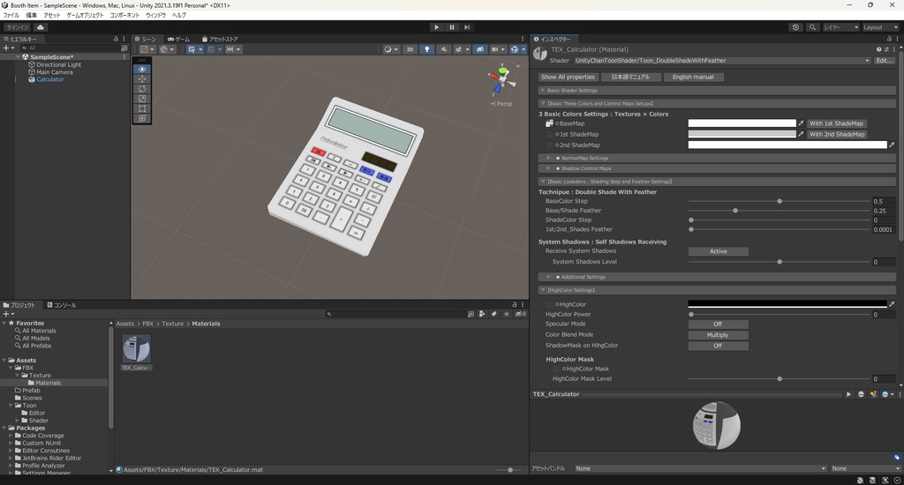Open the Layers dropdown in top toolbar
Screen dimensions: 904x485
coord(840,27)
